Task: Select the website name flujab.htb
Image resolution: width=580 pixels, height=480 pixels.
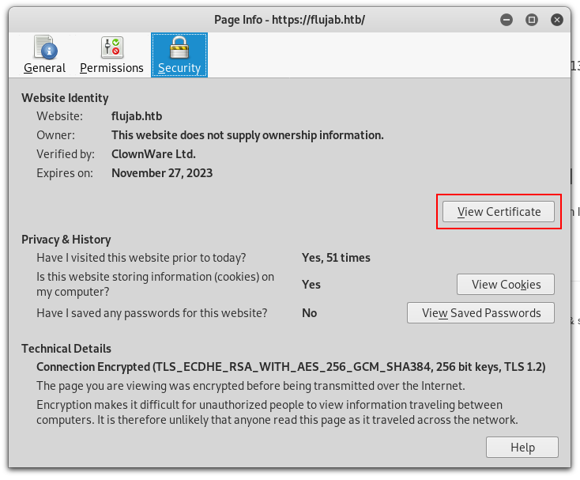Action: click(137, 116)
